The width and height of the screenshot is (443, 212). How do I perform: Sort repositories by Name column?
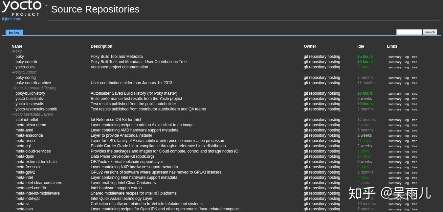coord(17,46)
